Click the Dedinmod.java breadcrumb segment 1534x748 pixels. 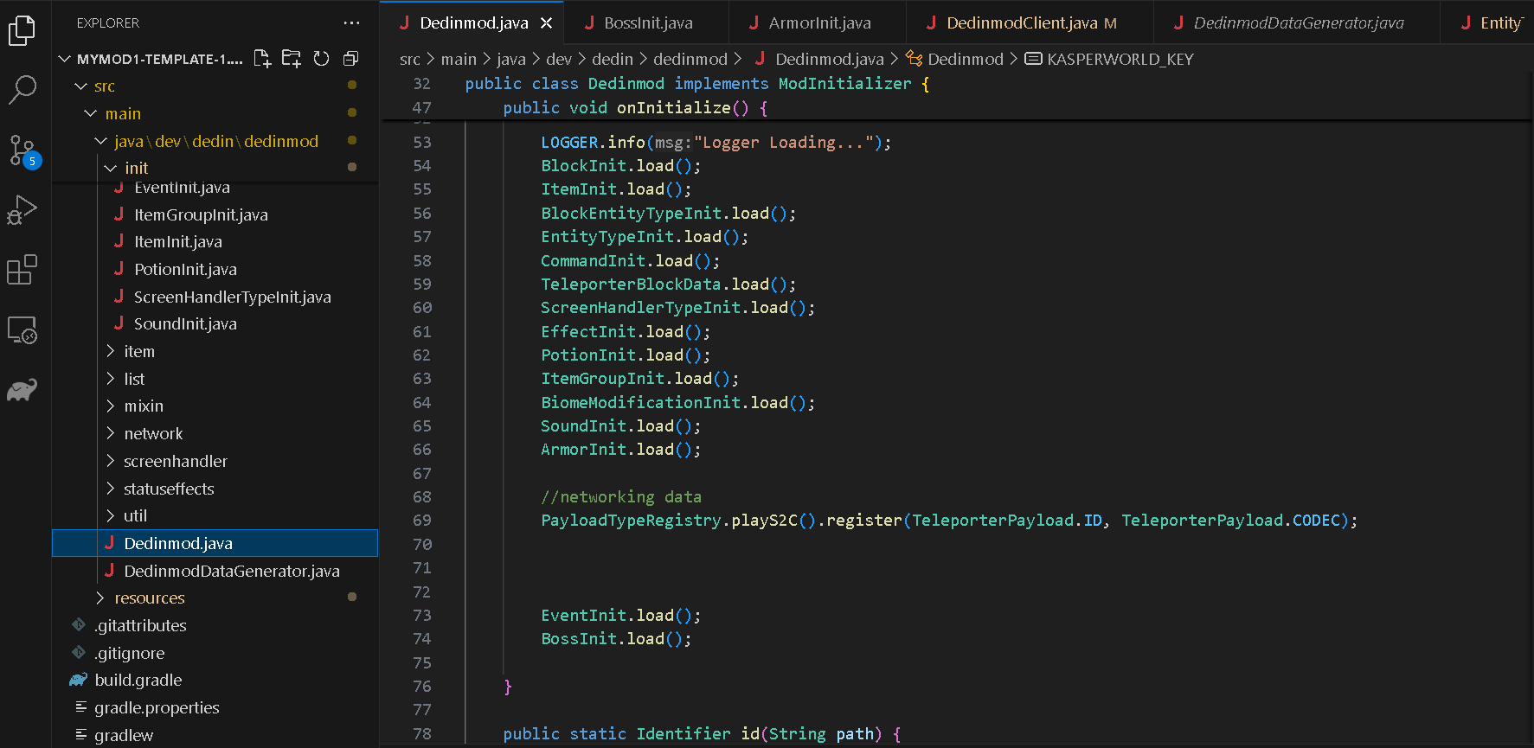point(829,59)
